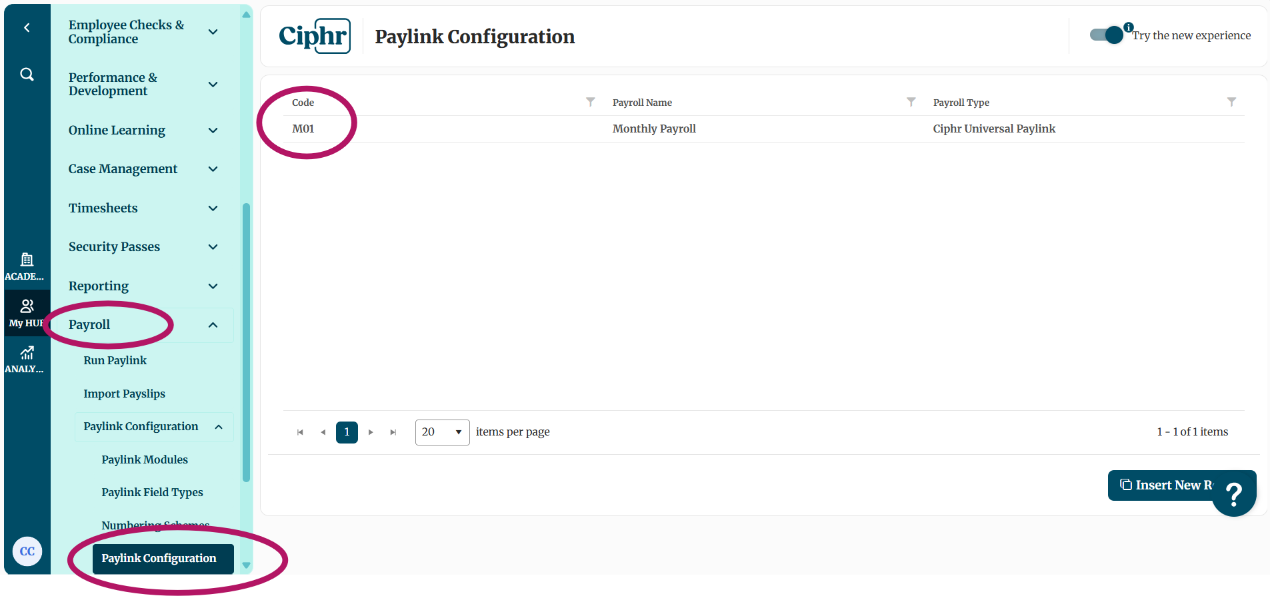The height and width of the screenshot is (596, 1270).
Task: Open Import Payslips menu item
Action: pos(124,394)
